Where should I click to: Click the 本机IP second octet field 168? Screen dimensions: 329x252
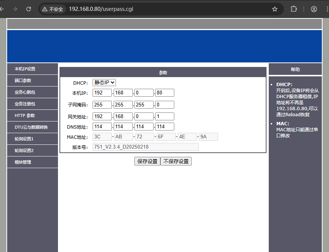point(123,93)
